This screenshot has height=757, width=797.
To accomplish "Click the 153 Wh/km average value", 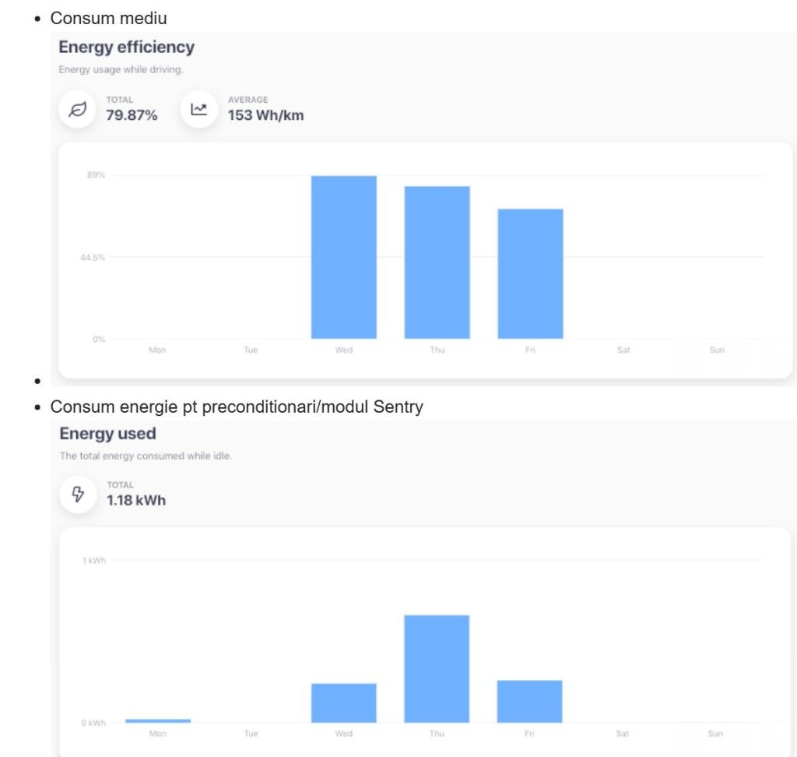I will pyautogui.click(x=265, y=116).
